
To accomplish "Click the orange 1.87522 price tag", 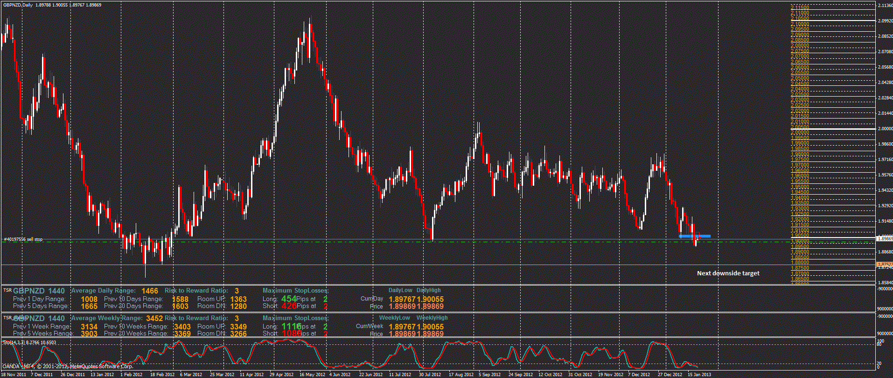I will (x=884, y=264).
